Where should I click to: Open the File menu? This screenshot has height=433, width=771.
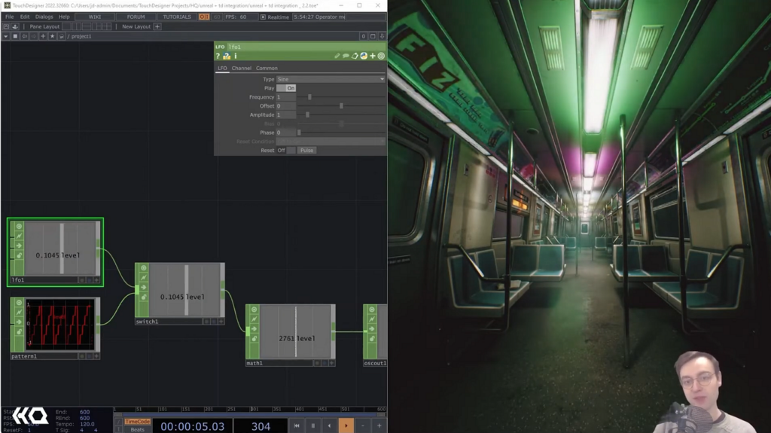[x=9, y=17]
